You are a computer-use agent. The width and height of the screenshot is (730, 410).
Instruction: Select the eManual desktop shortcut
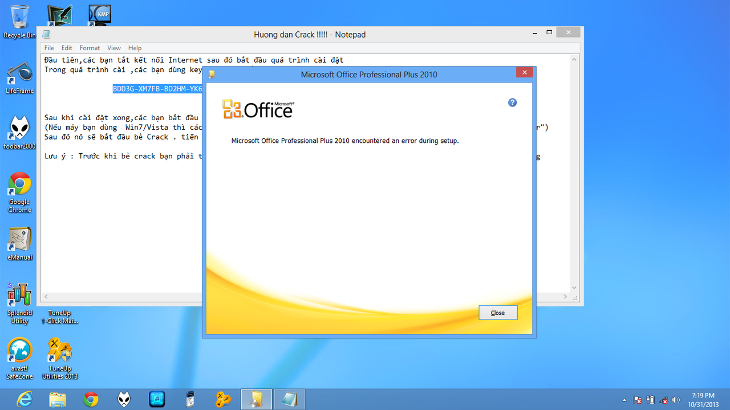click(19, 244)
